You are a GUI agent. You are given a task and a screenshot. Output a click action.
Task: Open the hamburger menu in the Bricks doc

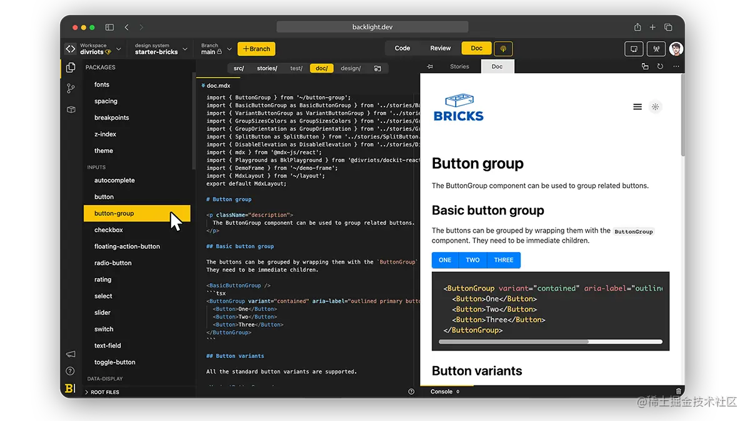[x=637, y=107]
